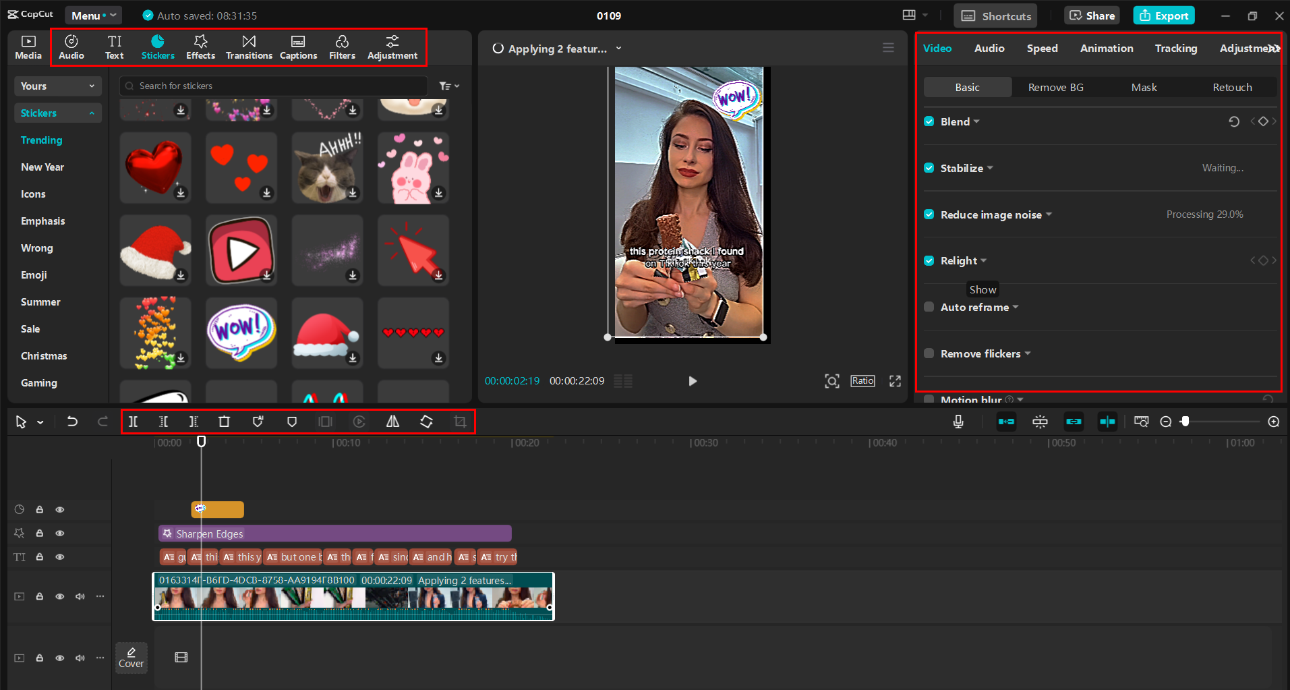Enable the Auto reframe checkbox

click(x=929, y=307)
